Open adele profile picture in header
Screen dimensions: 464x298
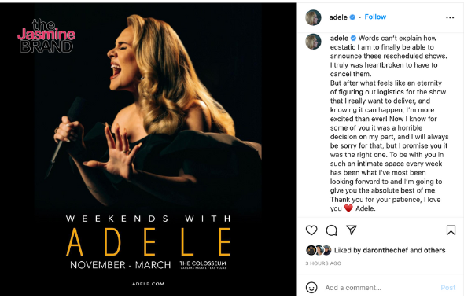[x=313, y=17]
